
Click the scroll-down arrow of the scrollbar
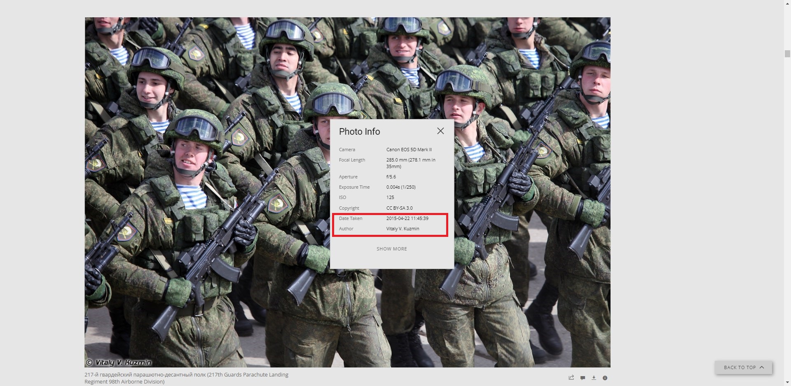point(787,383)
